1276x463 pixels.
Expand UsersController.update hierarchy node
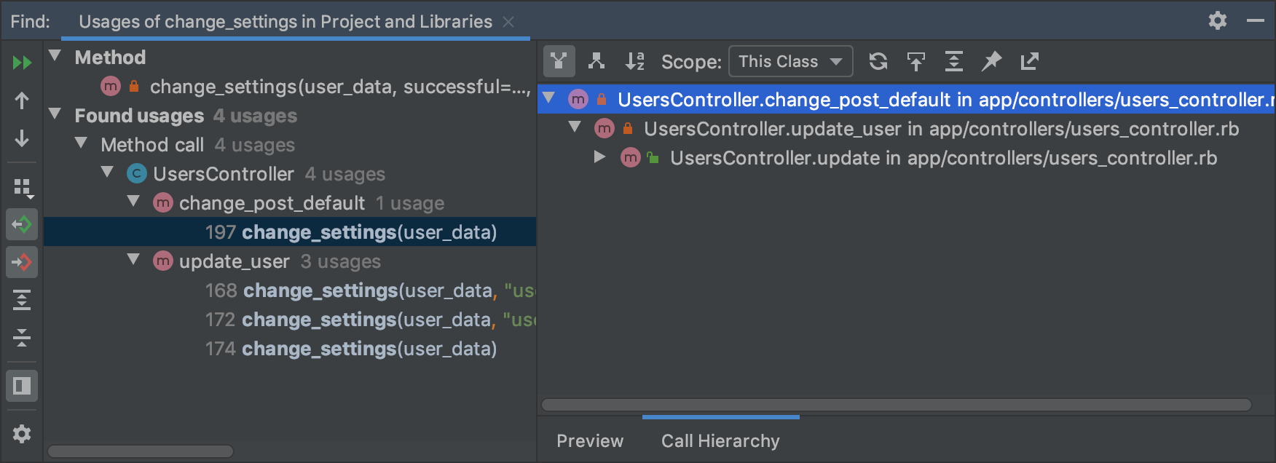pyautogui.click(x=600, y=157)
